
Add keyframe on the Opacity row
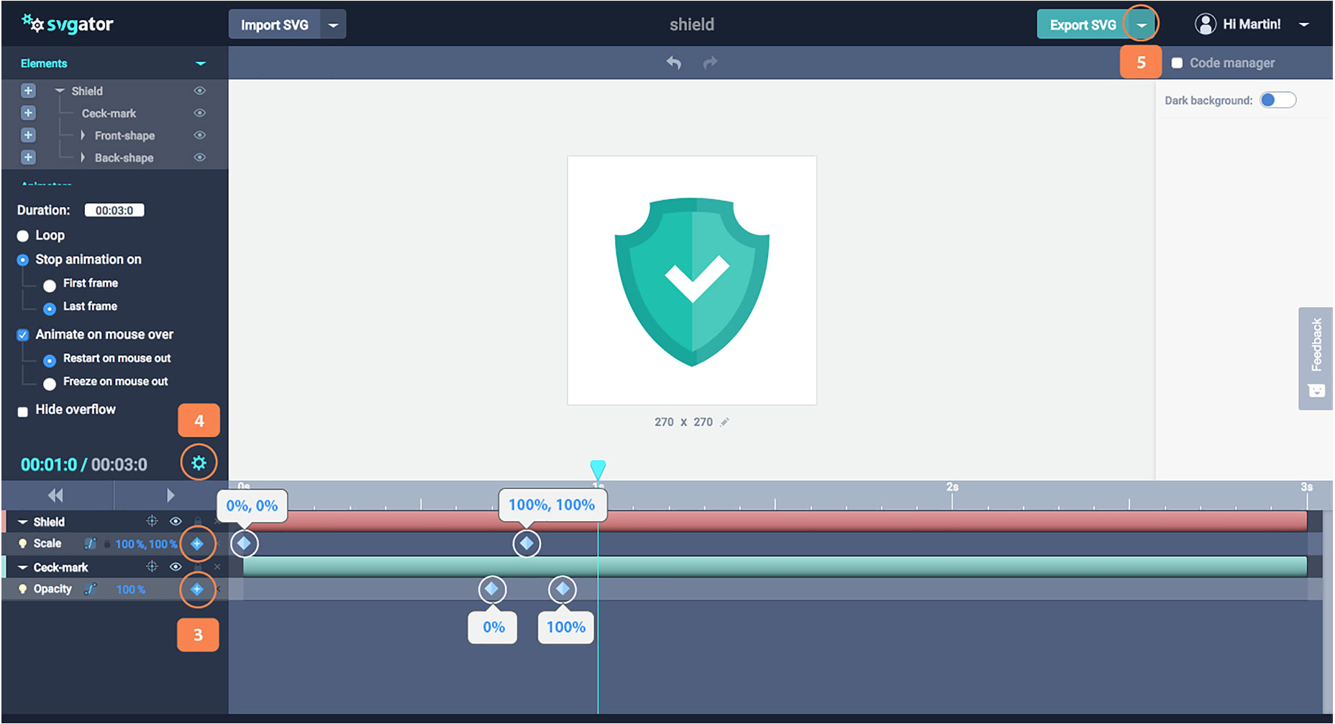pos(197,590)
